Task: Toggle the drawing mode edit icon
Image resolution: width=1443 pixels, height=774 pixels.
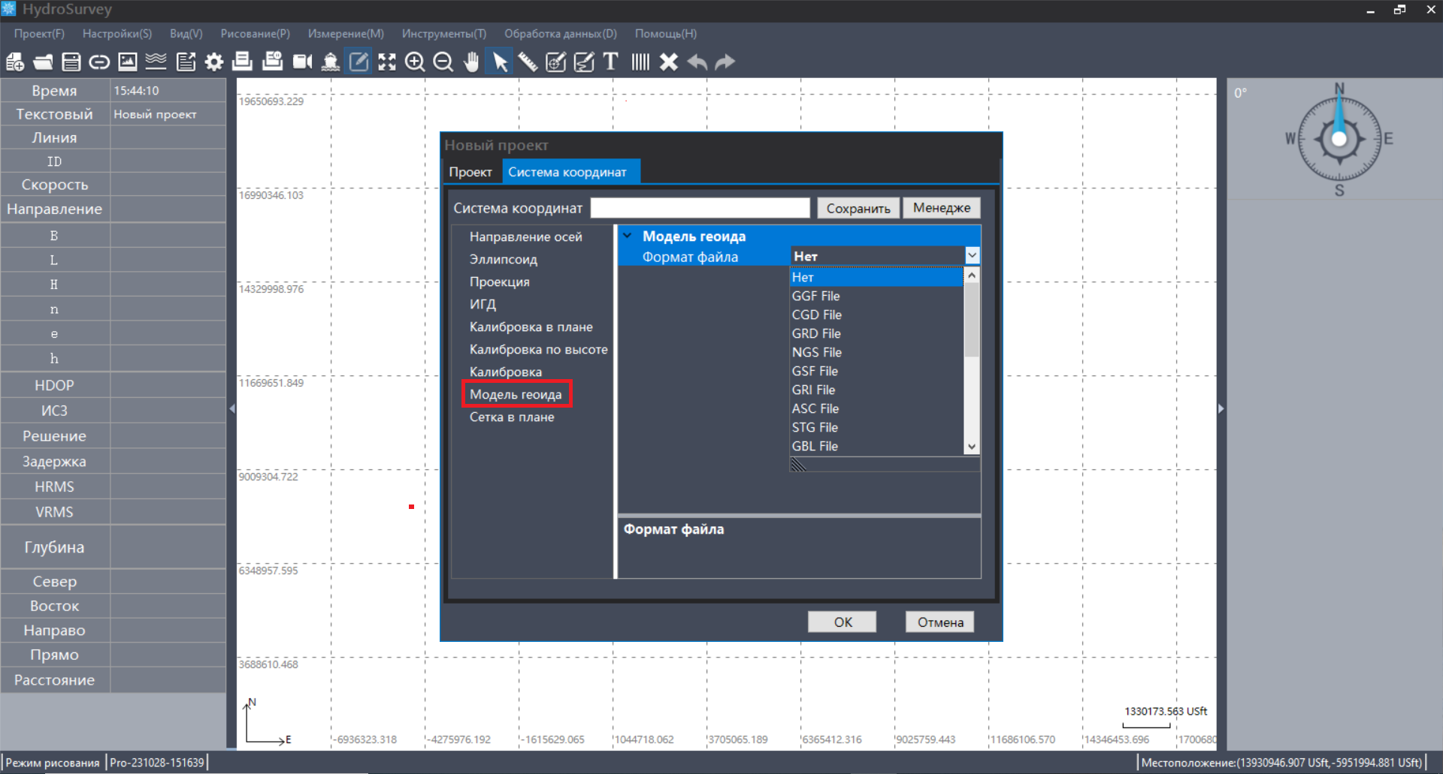Action: pyautogui.click(x=359, y=62)
